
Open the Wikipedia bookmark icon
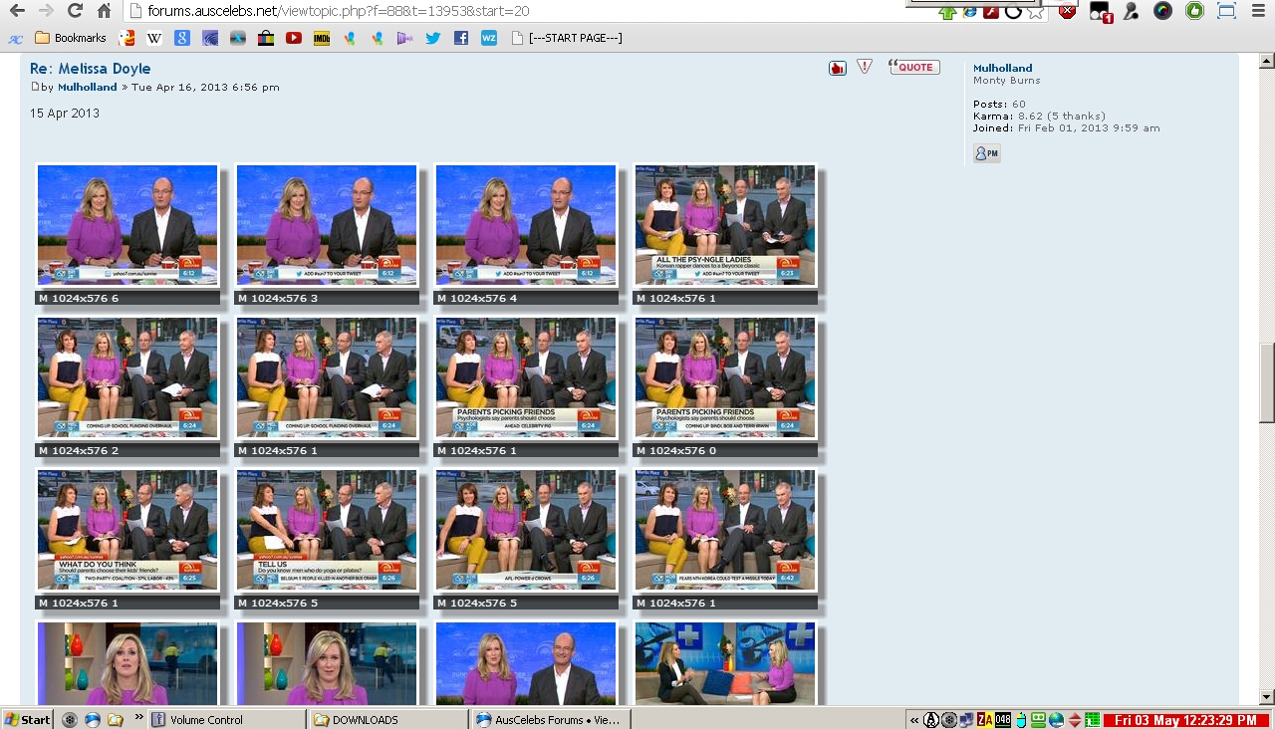click(x=154, y=38)
